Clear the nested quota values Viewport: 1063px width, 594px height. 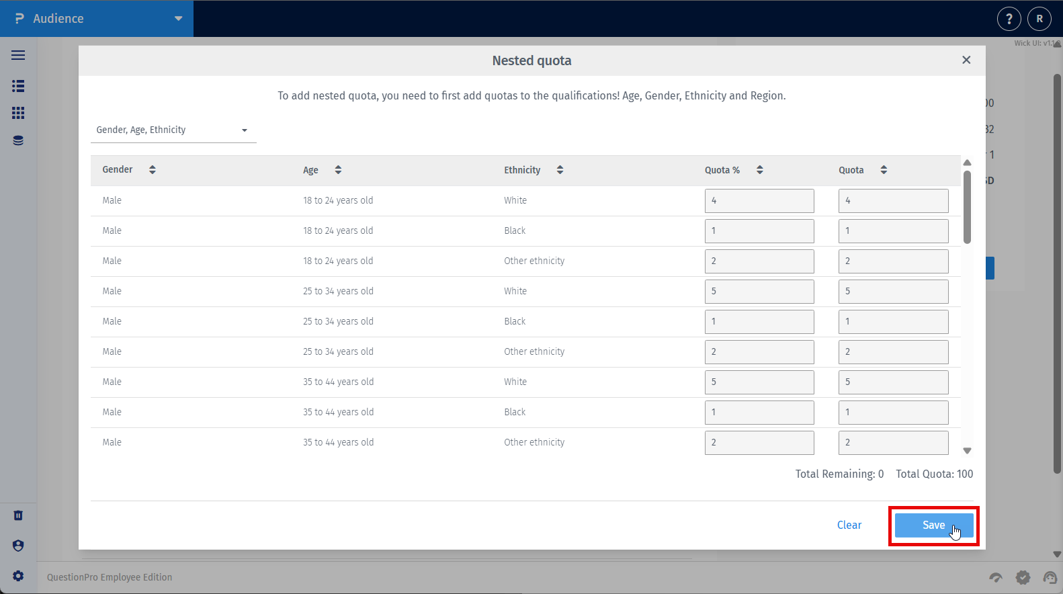(849, 525)
